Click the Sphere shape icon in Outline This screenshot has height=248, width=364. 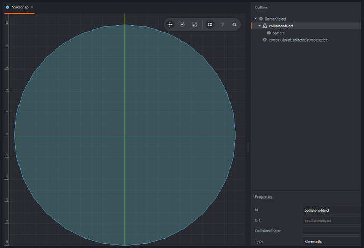[269, 33]
